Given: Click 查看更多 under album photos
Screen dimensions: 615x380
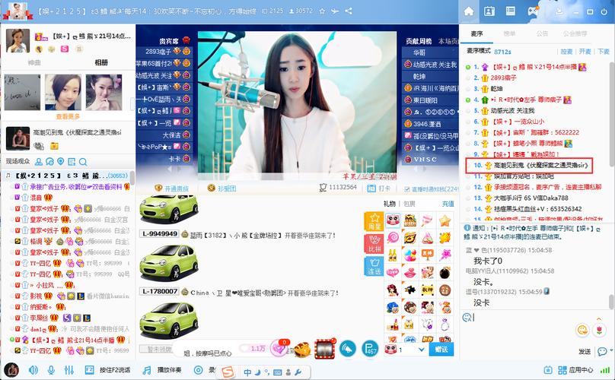Looking at the screenshot, I should point(68,116).
